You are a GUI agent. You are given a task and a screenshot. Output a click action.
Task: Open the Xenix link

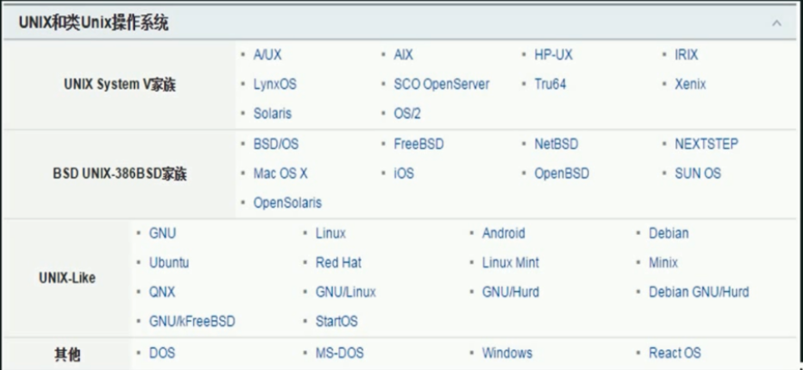tap(691, 84)
